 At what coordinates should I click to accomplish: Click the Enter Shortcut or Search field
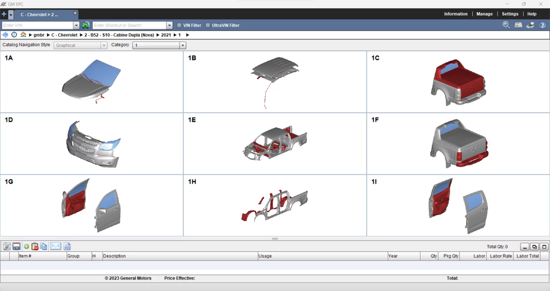click(x=129, y=25)
